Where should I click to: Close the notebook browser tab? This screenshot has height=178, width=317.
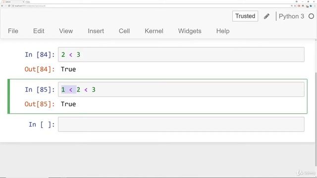click(x=23, y=2)
